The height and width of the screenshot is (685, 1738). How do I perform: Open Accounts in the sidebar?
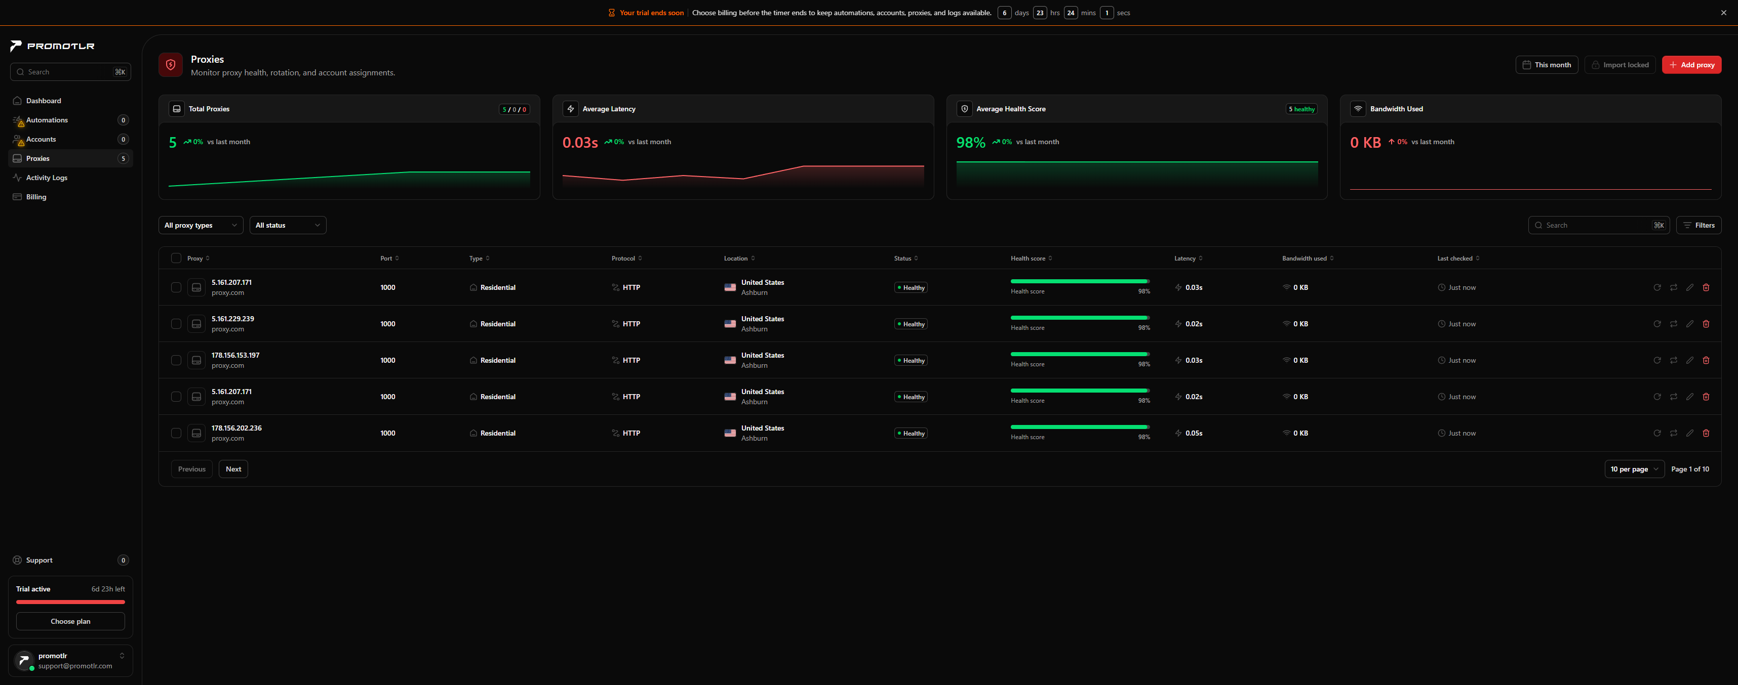pos(70,139)
